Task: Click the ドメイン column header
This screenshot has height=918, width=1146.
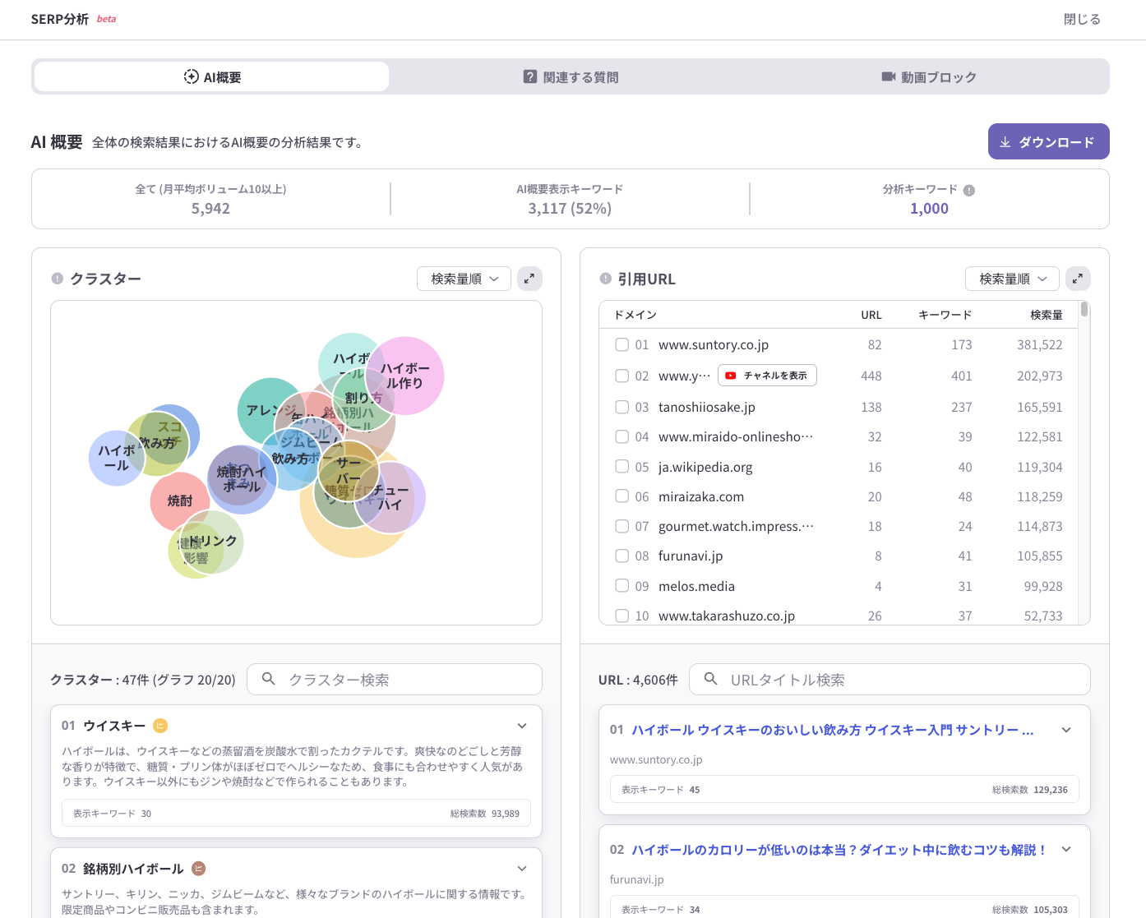Action: click(635, 315)
